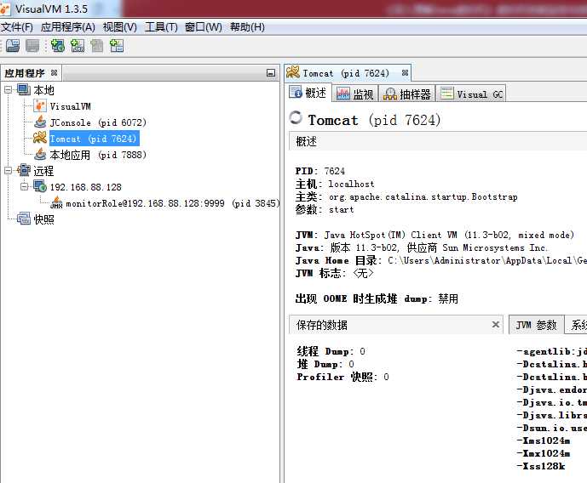Click the 192.168.88.128 host icon

click(x=40, y=186)
